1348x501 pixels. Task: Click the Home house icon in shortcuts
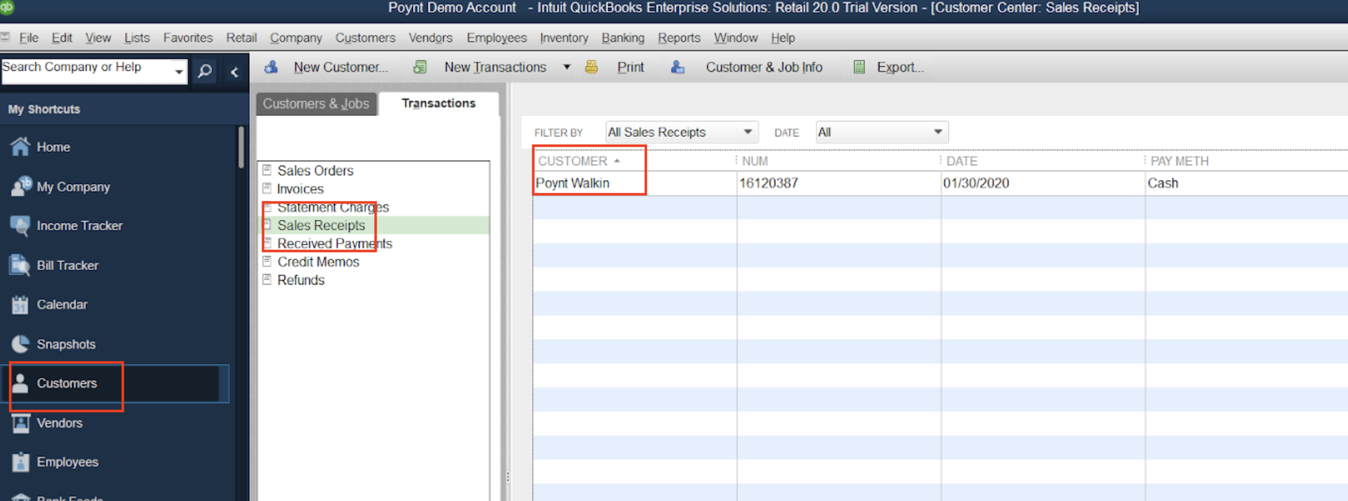[x=20, y=146]
